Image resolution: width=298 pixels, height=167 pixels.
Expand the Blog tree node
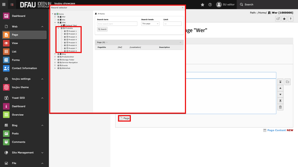pos(55,54)
